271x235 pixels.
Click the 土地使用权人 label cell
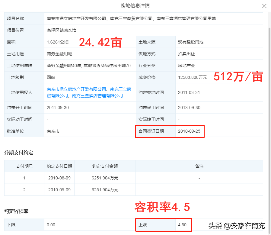point(24,92)
